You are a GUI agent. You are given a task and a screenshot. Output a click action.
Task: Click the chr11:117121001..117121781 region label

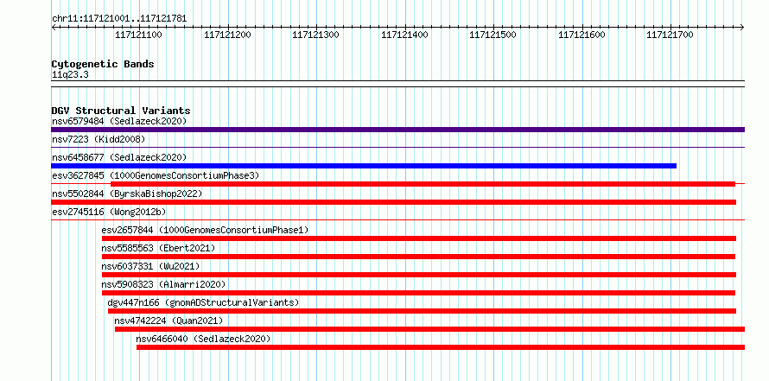pos(119,19)
